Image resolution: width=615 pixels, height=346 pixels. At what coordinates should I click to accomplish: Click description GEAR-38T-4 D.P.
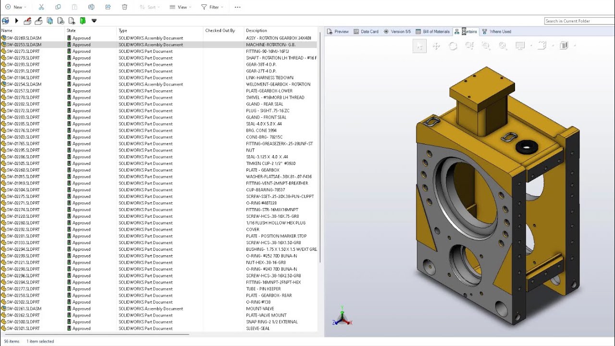point(261,64)
